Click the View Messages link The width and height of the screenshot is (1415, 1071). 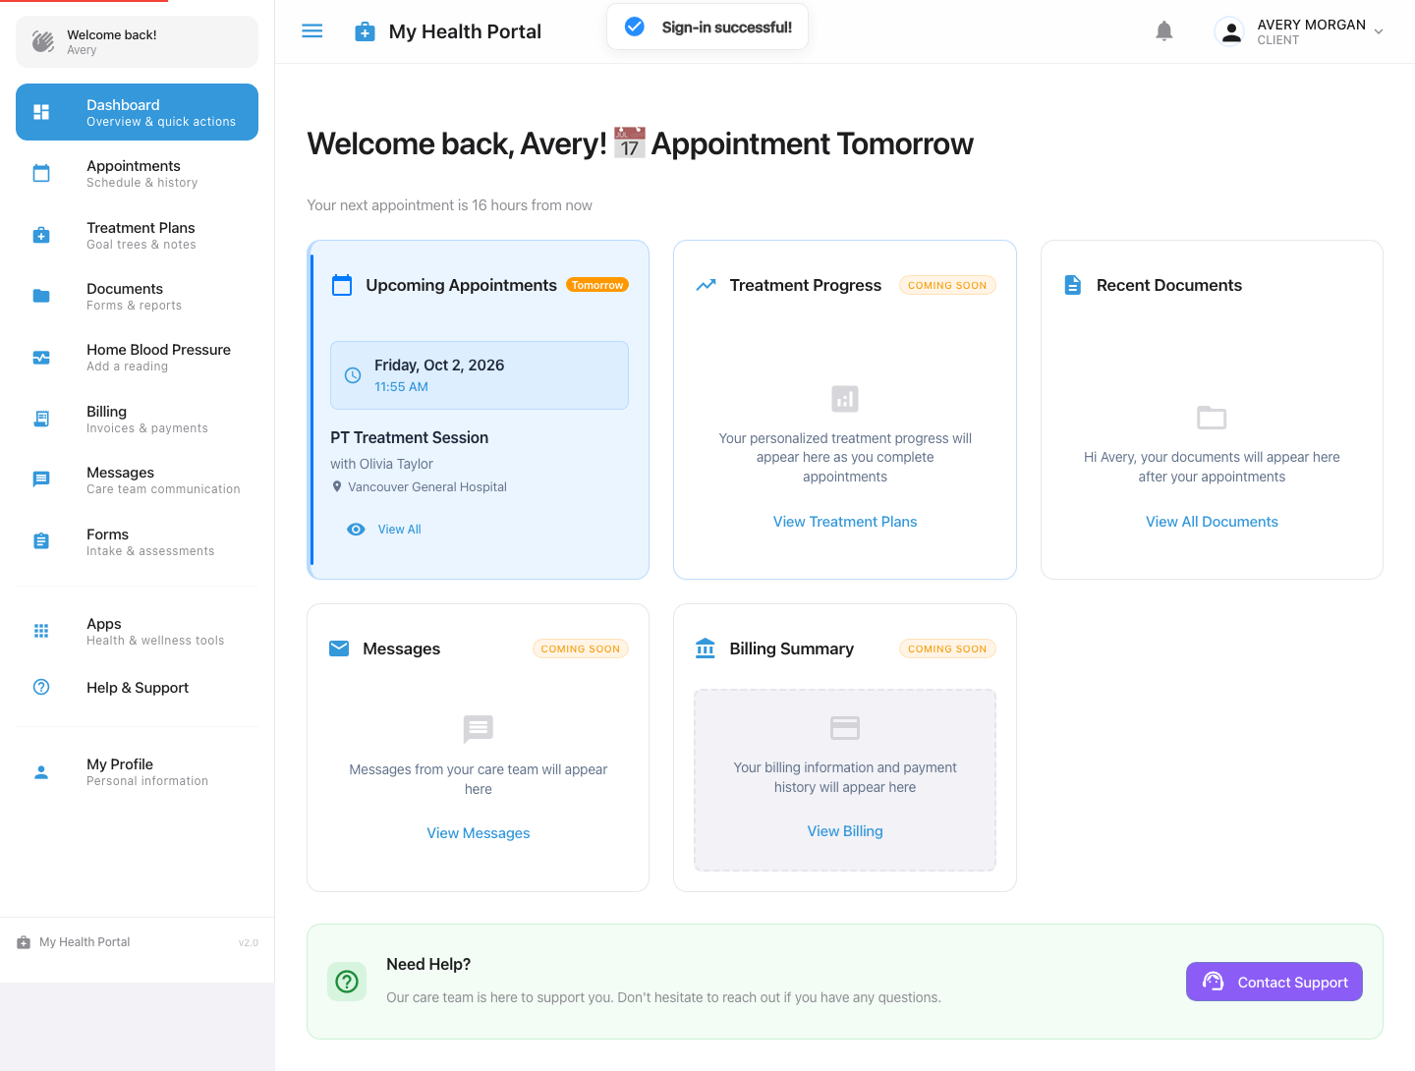479,833
